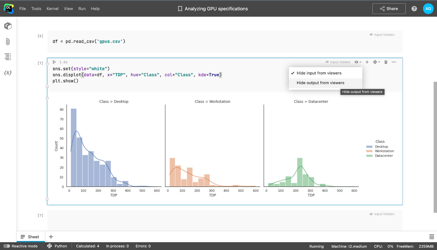This screenshot has width=437, height=250.
Task: Click the Python label in status bar
Action: (61, 246)
